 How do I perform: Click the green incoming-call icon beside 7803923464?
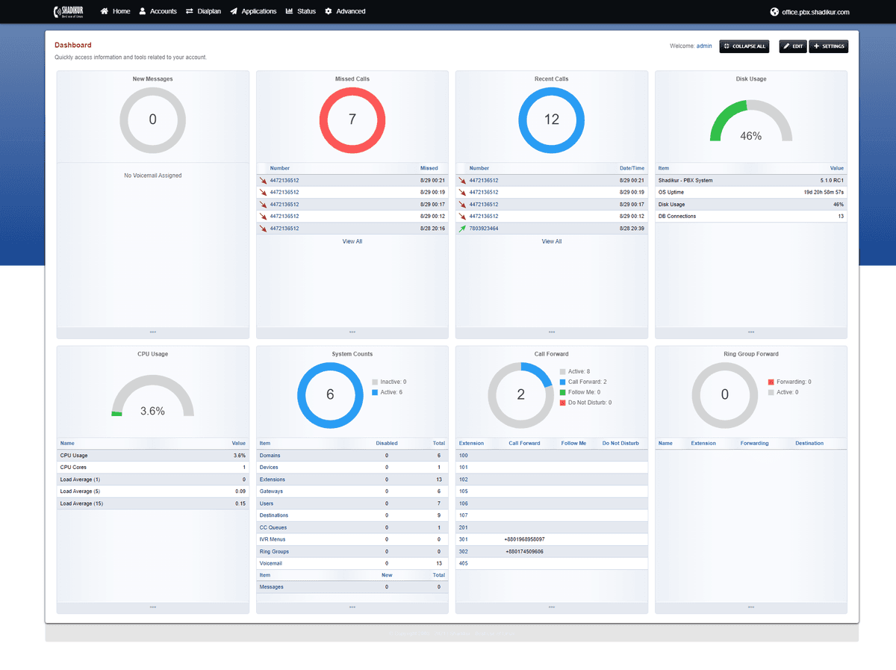(464, 228)
